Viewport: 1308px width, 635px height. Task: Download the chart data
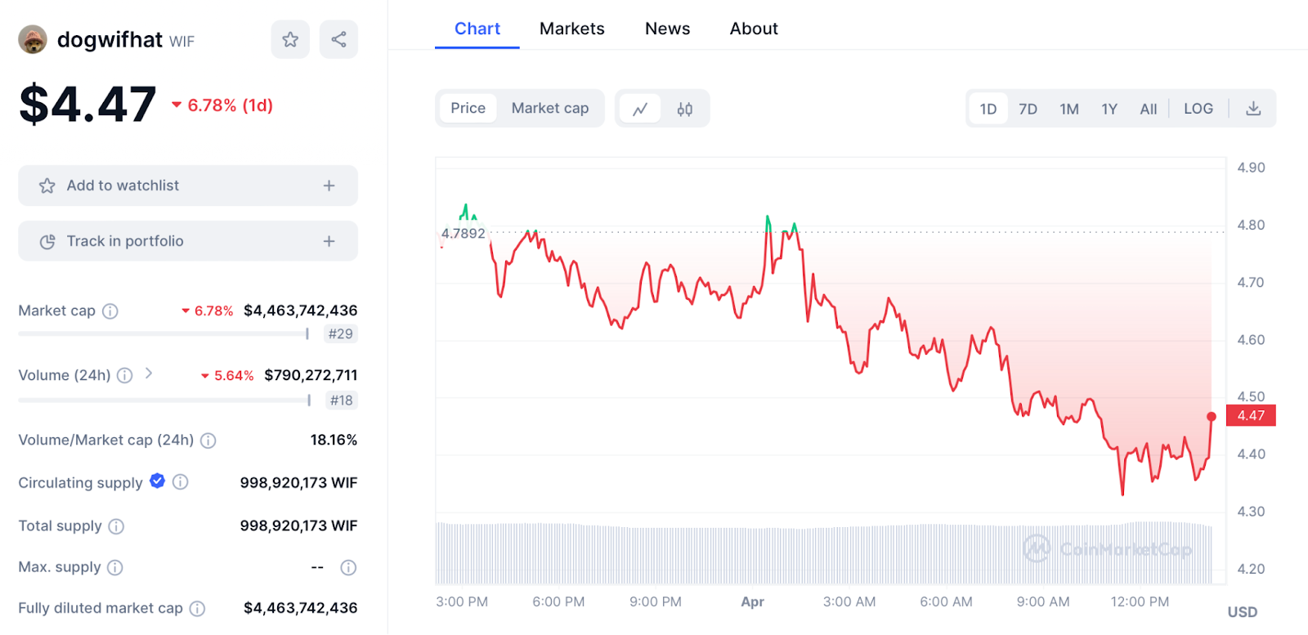(x=1253, y=109)
